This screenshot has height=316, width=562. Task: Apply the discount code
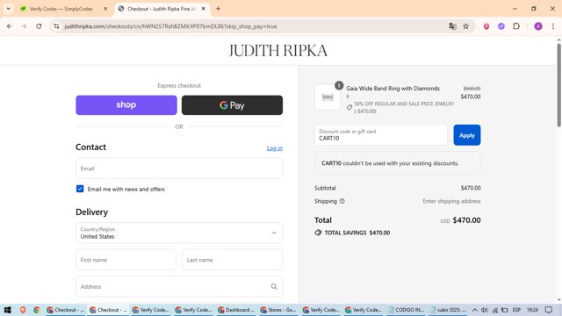[466, 135]
